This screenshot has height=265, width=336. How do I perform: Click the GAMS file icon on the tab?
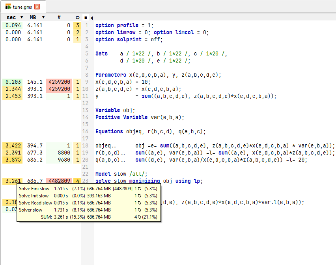click(x=8, y=7)
